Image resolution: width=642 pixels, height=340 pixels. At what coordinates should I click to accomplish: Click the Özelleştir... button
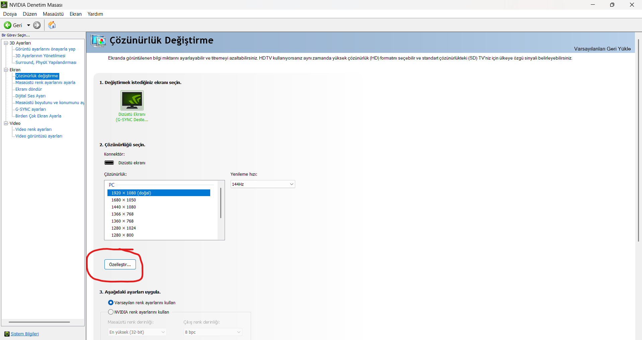[120, 264]
